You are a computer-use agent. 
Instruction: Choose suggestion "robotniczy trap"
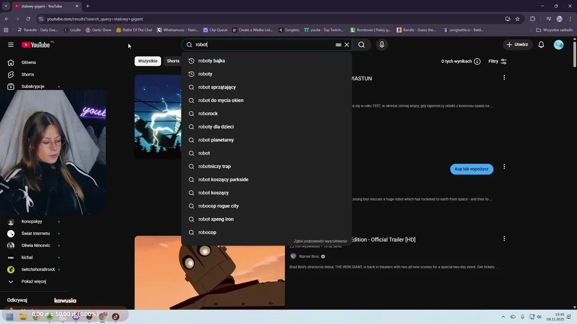[x=266, y=166]
